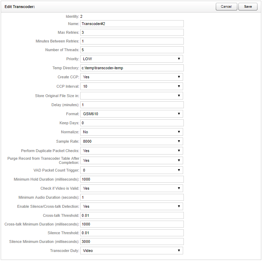
Task: Open Enable Silence/Cross-talk Detection dropdown
Action: (x=132, y=206)
